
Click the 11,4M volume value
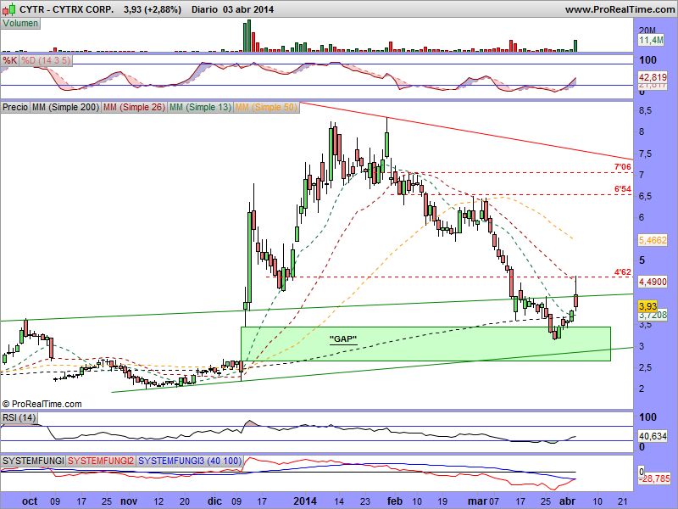(x=651, y=40)
